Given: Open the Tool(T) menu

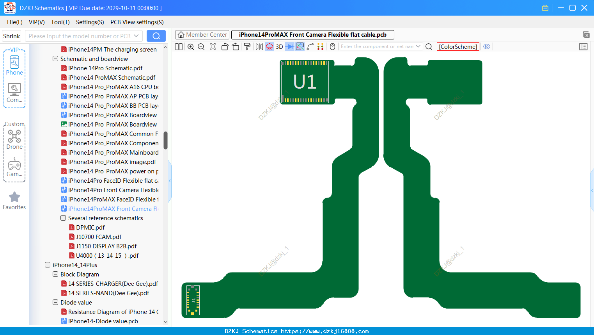Looking at the screenshot, I should [60, 22].
